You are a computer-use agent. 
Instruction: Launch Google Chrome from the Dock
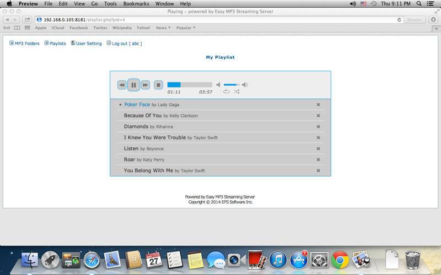340,260
